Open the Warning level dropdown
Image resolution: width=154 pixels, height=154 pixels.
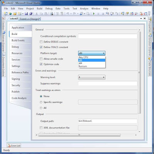coord(92,77)
